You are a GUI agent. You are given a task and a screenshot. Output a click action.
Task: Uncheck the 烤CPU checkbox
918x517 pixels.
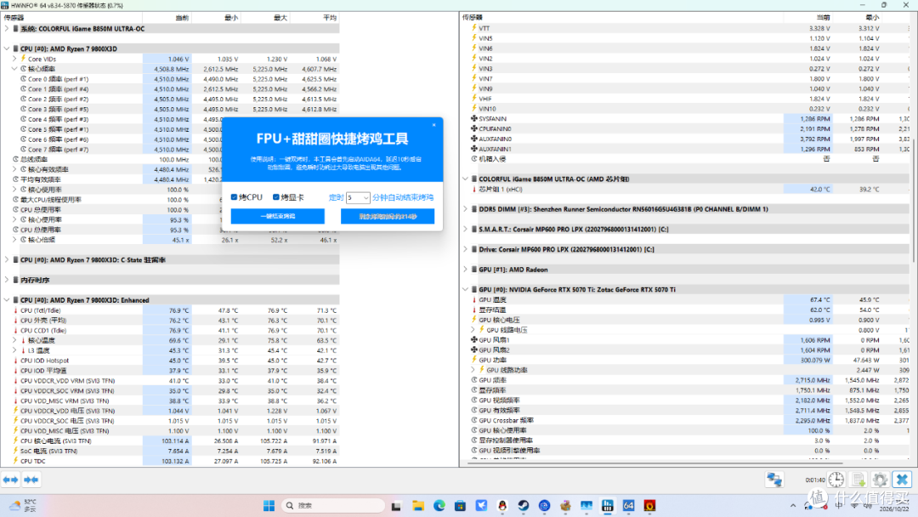pos(235,197)
